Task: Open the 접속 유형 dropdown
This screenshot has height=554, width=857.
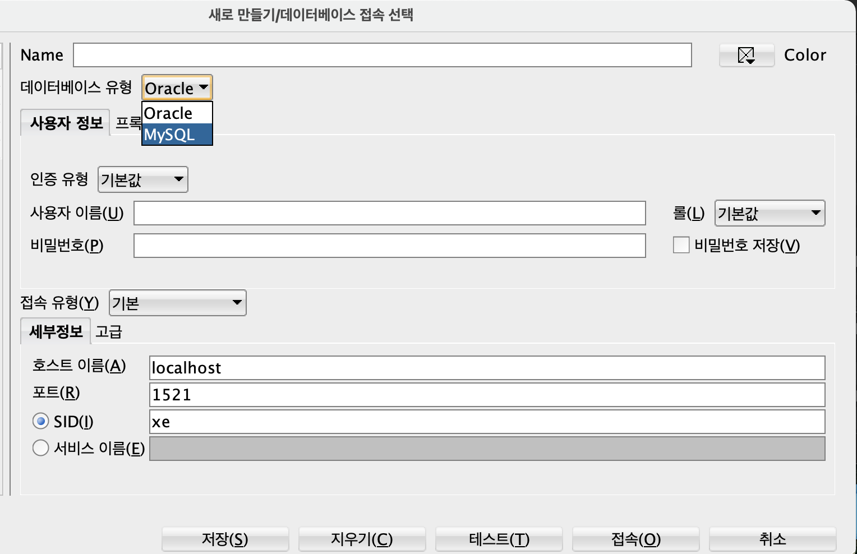Action: point(178,303)
